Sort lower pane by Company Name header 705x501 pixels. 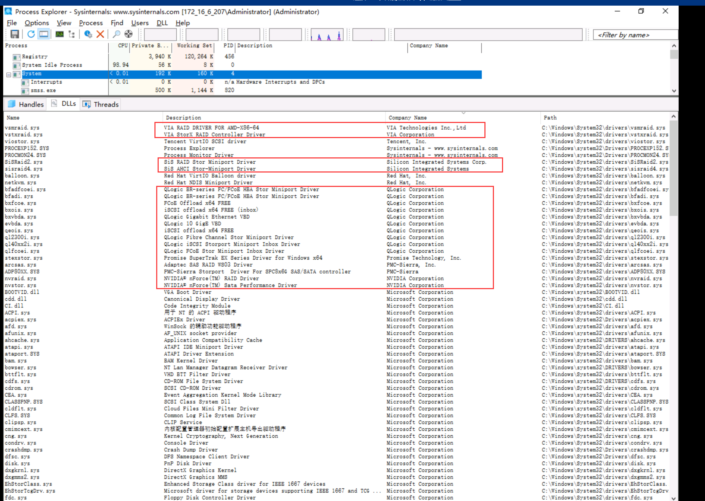(x=463, y=118)
